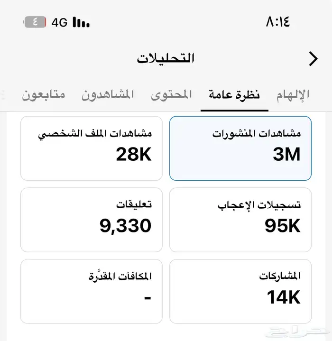
Task: Switch to the الإلهام tab
Action: [x=293, y=94]
